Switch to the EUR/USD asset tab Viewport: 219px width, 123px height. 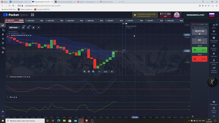(x=174, y=20)
